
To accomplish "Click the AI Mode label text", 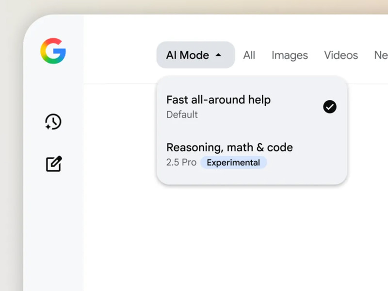I will [187, 55].
